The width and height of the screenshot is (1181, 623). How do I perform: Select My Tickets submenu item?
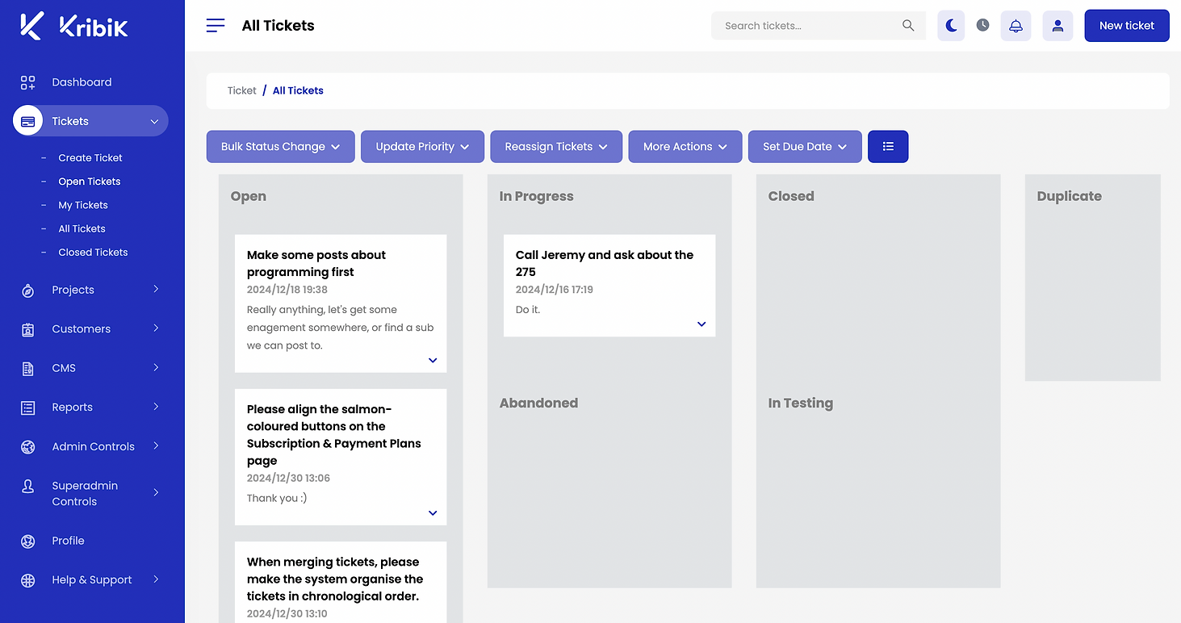83,205
